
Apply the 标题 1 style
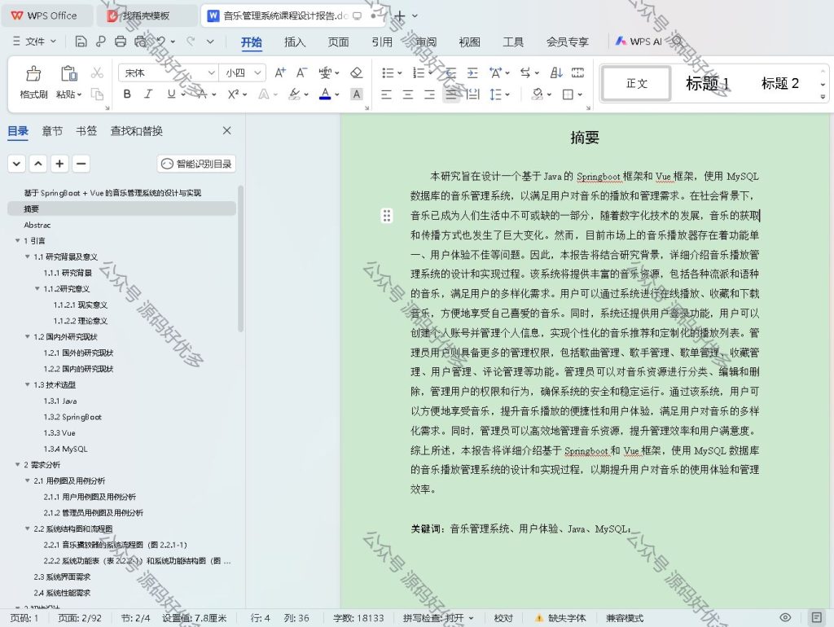click(707, 84)
